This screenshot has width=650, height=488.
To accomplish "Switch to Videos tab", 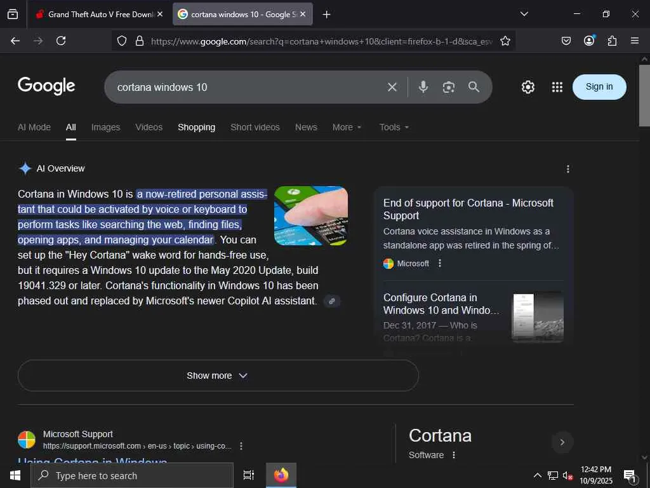I will point(149,127).
